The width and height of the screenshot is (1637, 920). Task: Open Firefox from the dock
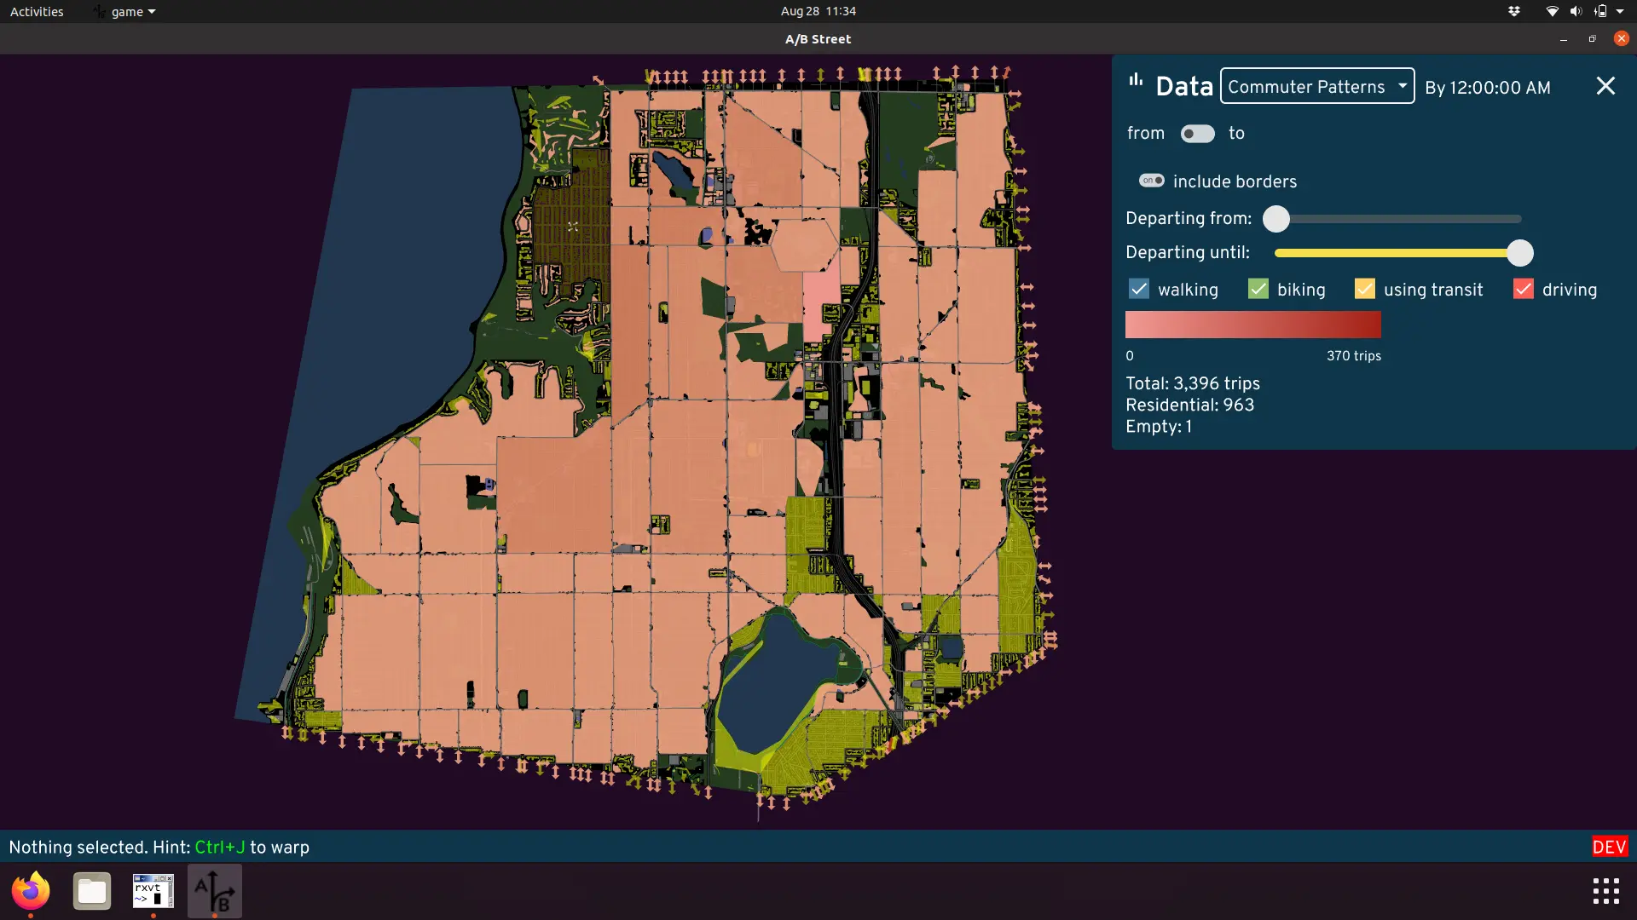click(31, 891)
